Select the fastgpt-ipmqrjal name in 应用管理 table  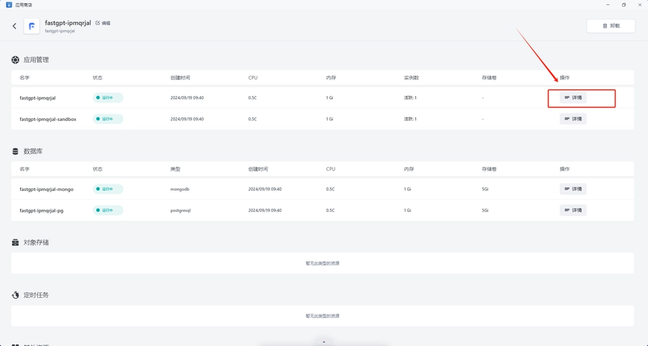[x=37, y=98]
